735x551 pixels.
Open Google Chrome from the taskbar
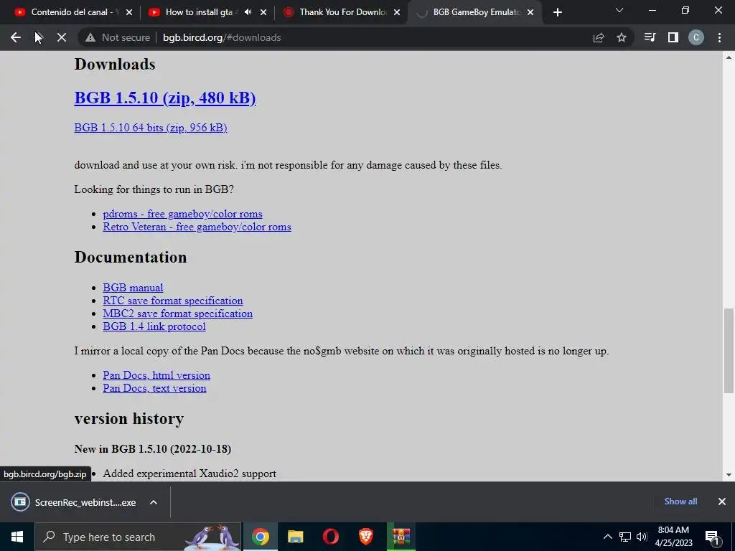[x=260, y=537]
